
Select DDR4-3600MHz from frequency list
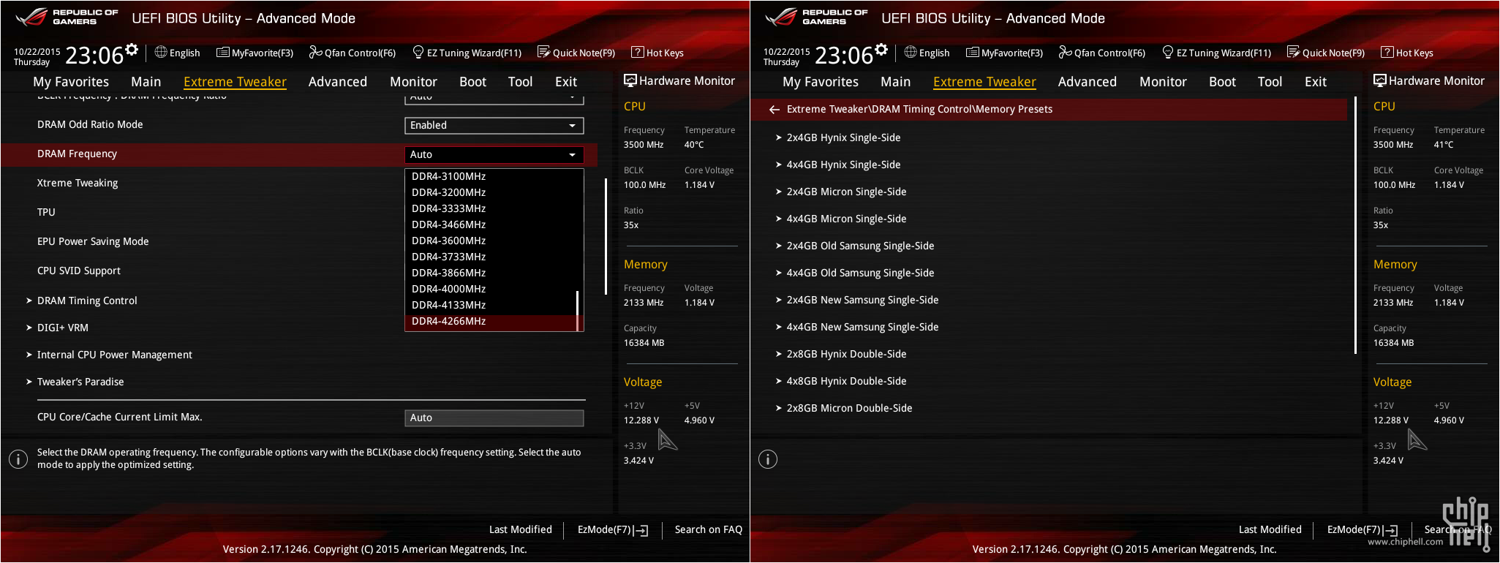[x=448, y=241]
